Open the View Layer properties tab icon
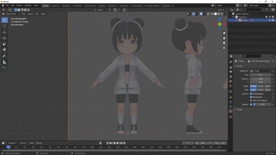276x155 pixels. click(x=231, y=77)
